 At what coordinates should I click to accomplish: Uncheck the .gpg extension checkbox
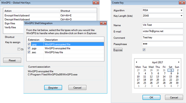coord(29,44)
